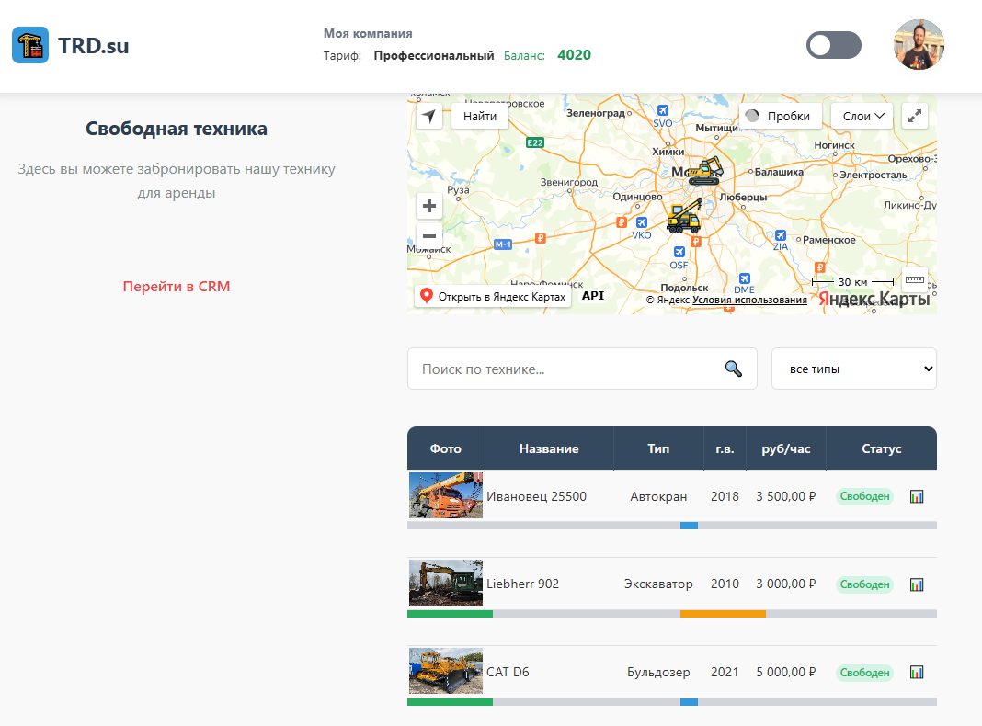Click the Liebherr 902 name
Screen dimensions: 982x726
click(522, 584)
